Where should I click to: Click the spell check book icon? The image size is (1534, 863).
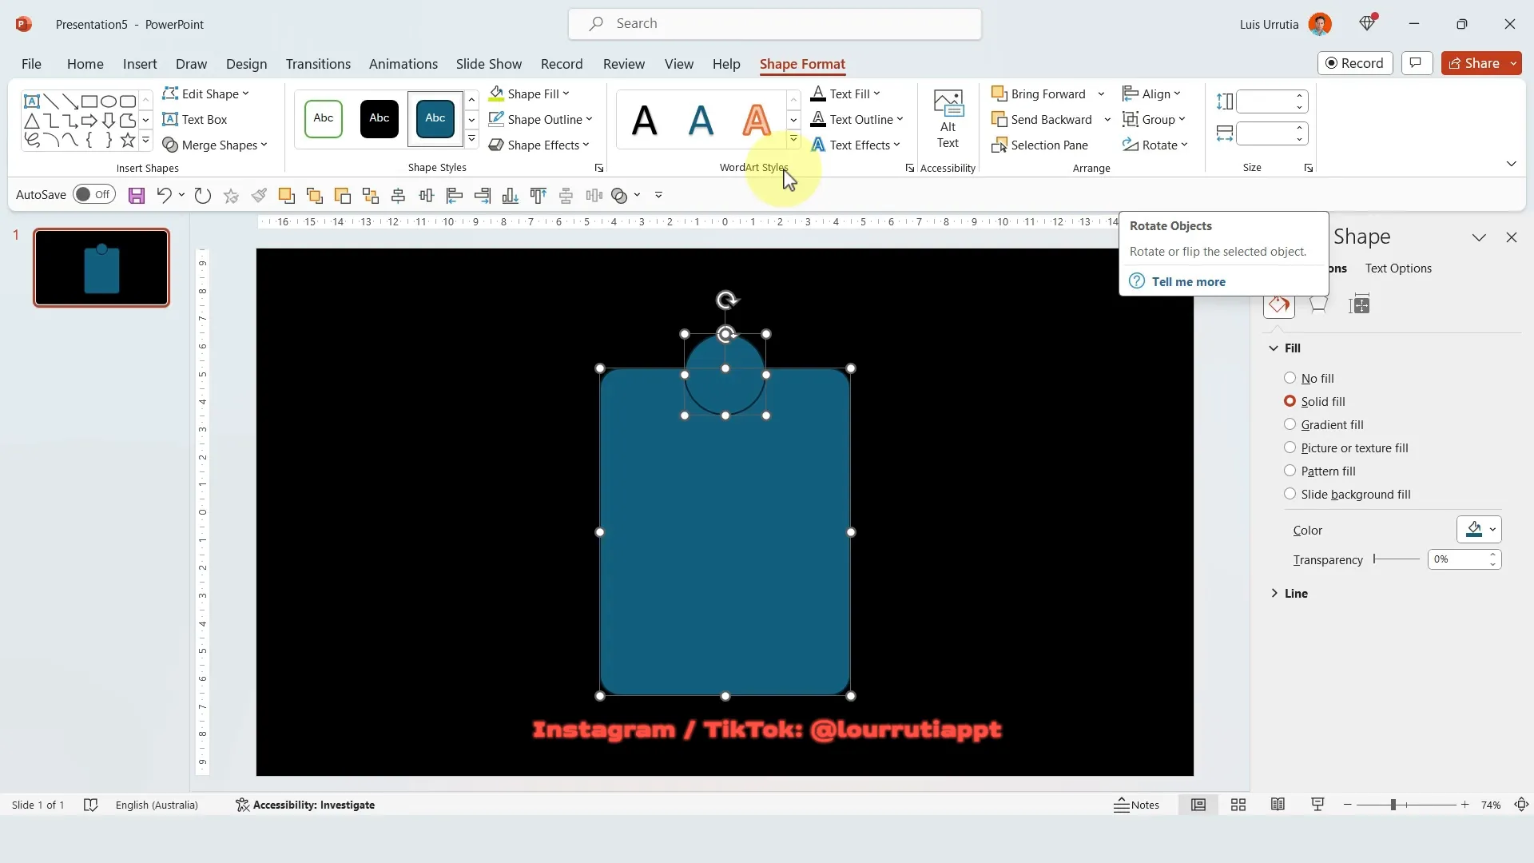(91, 805)
